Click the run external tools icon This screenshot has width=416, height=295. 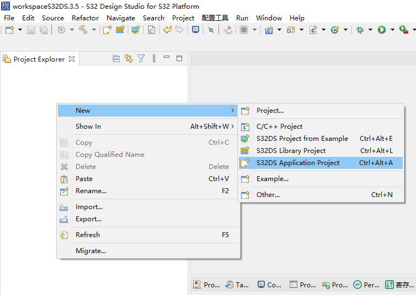(403, 30)
